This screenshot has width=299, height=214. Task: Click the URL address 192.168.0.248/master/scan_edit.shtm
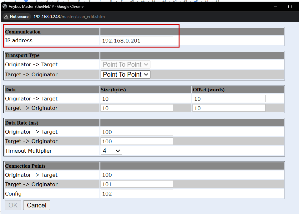69,17
